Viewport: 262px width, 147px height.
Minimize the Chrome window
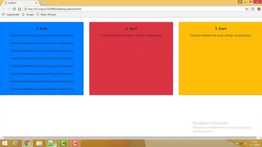246,2
